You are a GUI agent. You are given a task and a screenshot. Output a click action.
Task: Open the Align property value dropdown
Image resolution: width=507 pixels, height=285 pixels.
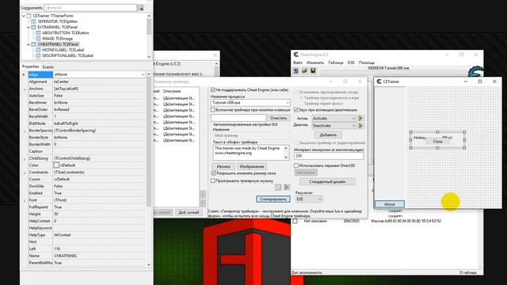click(x=143, y=74)
